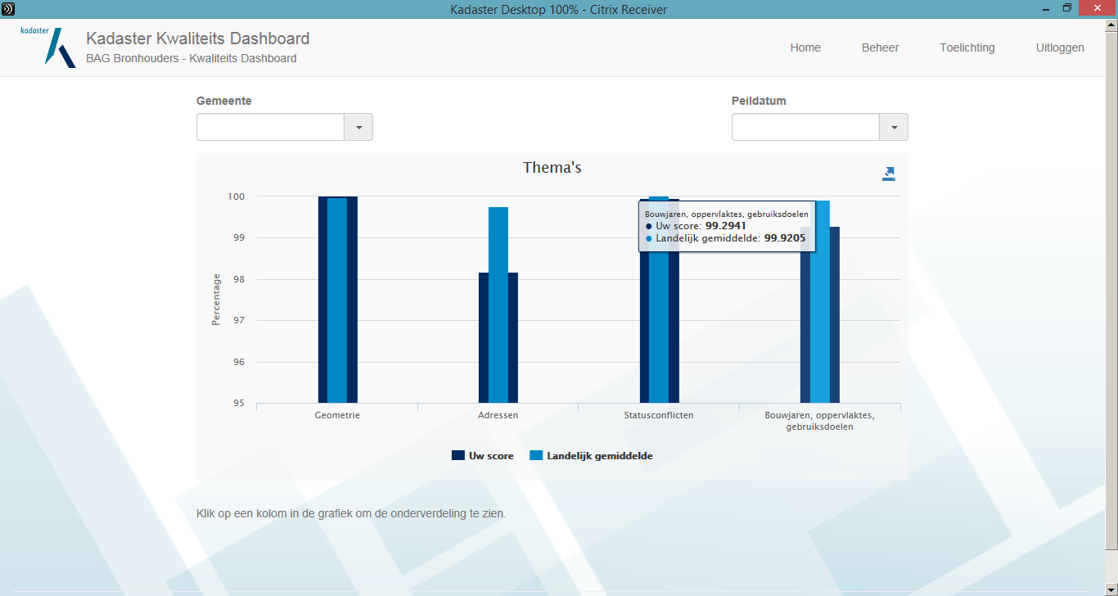The image size is (1118, 596).
Task: Toggle the Landelijk gemiddelde legend entry
Action: point(591,456)
